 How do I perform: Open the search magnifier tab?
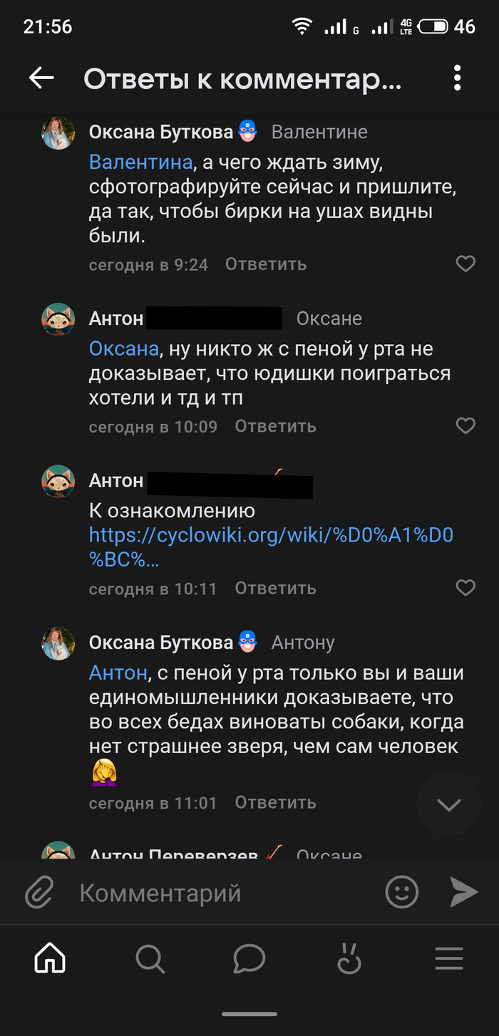150,959
